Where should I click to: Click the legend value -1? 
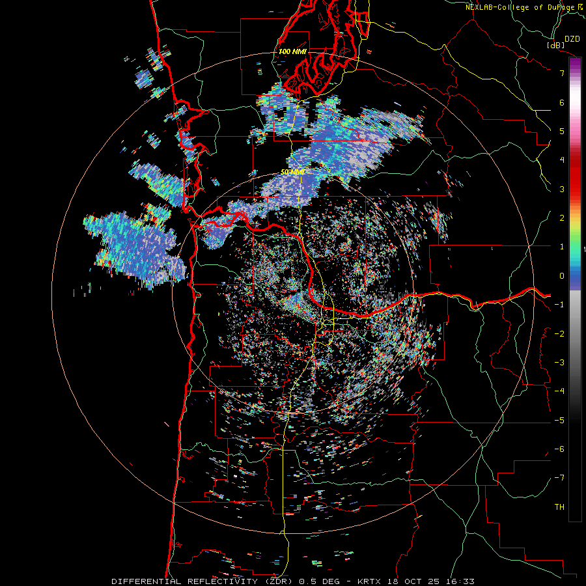pos(559,305)
